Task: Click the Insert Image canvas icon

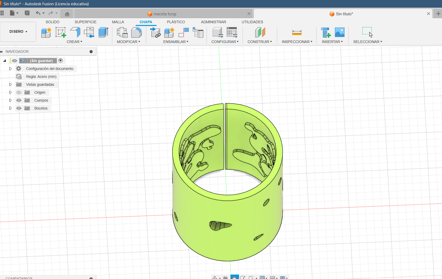Action: [340, 32]
